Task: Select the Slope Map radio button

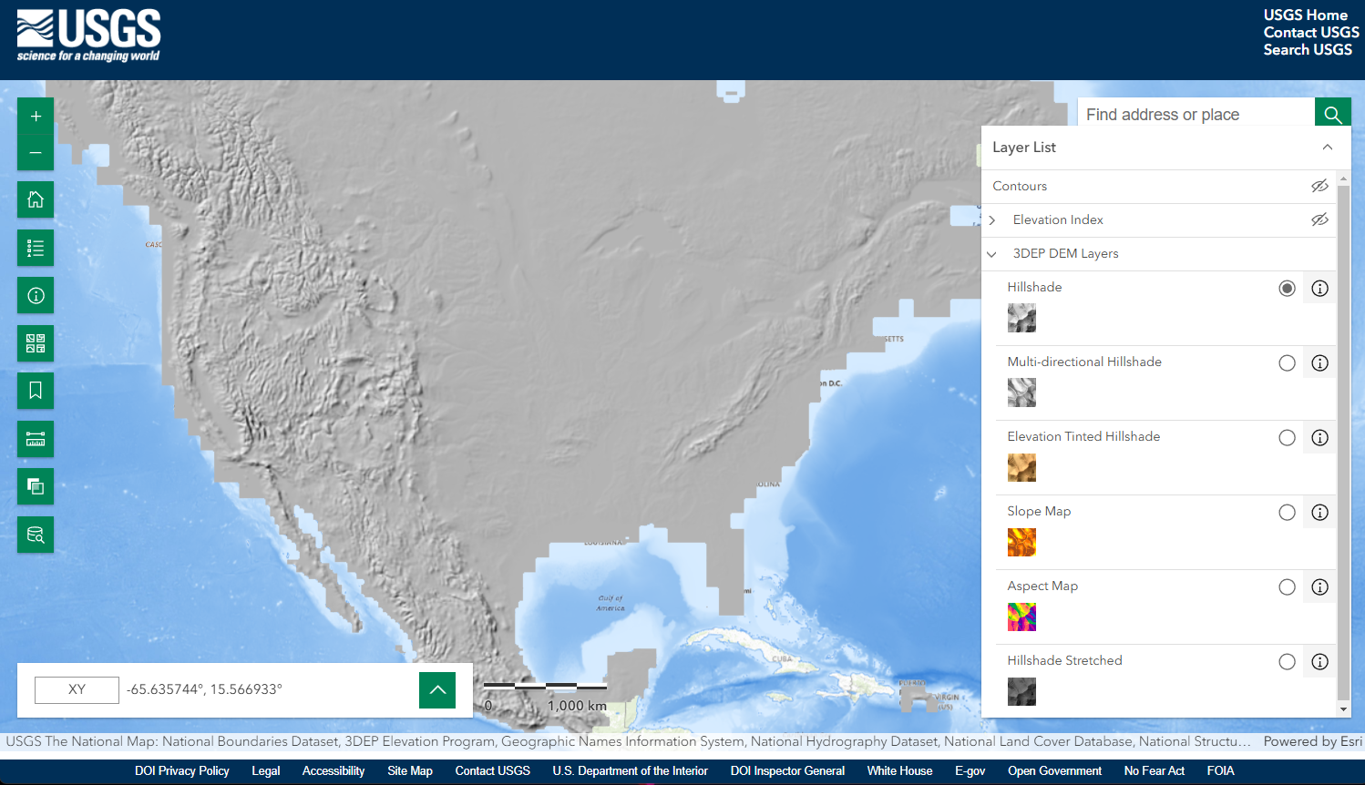Action: tap(1287, 513)
